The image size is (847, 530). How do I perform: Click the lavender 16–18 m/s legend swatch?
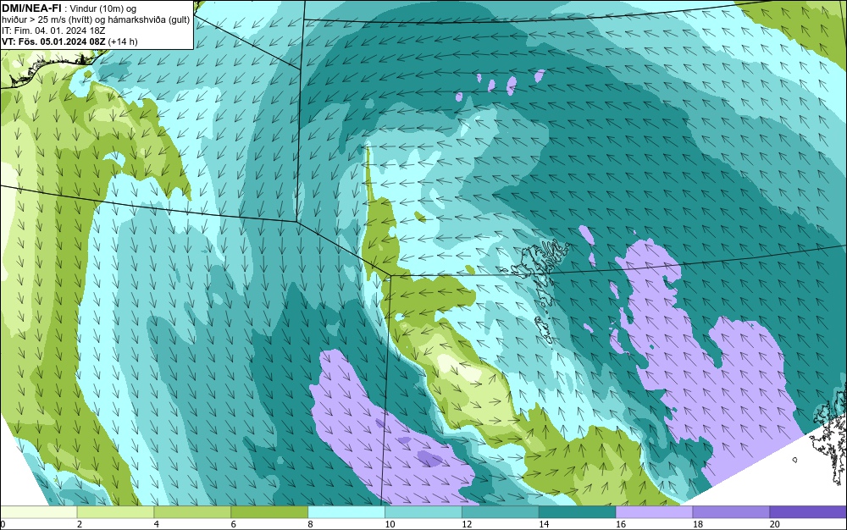point(654,512)
